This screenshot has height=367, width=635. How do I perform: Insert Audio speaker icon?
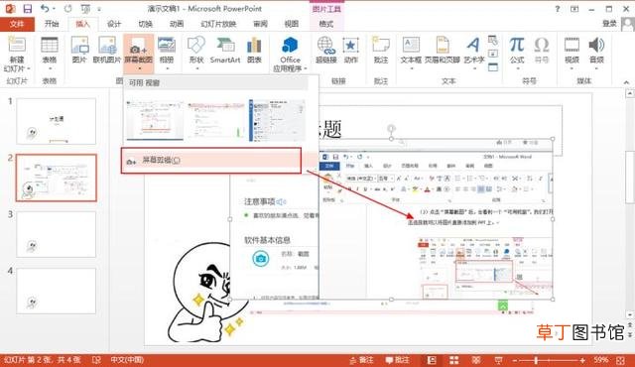[596, 45]
